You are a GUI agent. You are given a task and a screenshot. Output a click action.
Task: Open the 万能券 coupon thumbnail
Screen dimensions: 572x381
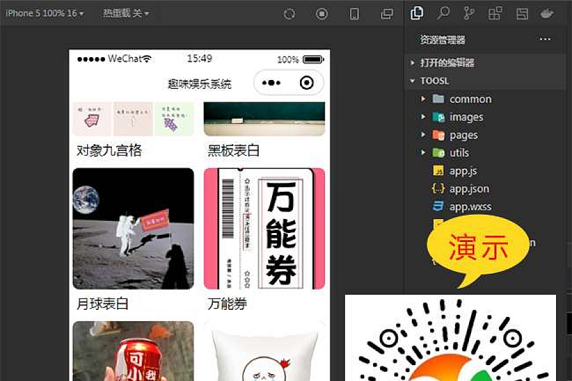(x=264, y=229)
